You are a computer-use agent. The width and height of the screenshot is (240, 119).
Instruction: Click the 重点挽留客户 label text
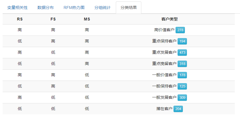click(x=164, y=64)
